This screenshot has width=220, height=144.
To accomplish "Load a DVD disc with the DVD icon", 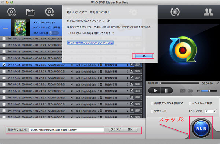I will coord(12,12).
